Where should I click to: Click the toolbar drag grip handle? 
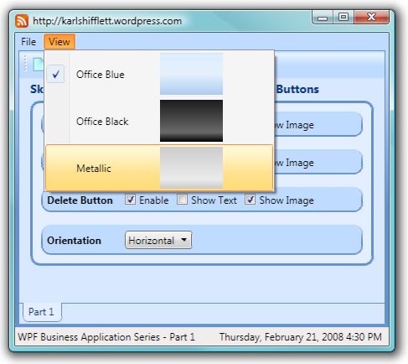[25, 64]
